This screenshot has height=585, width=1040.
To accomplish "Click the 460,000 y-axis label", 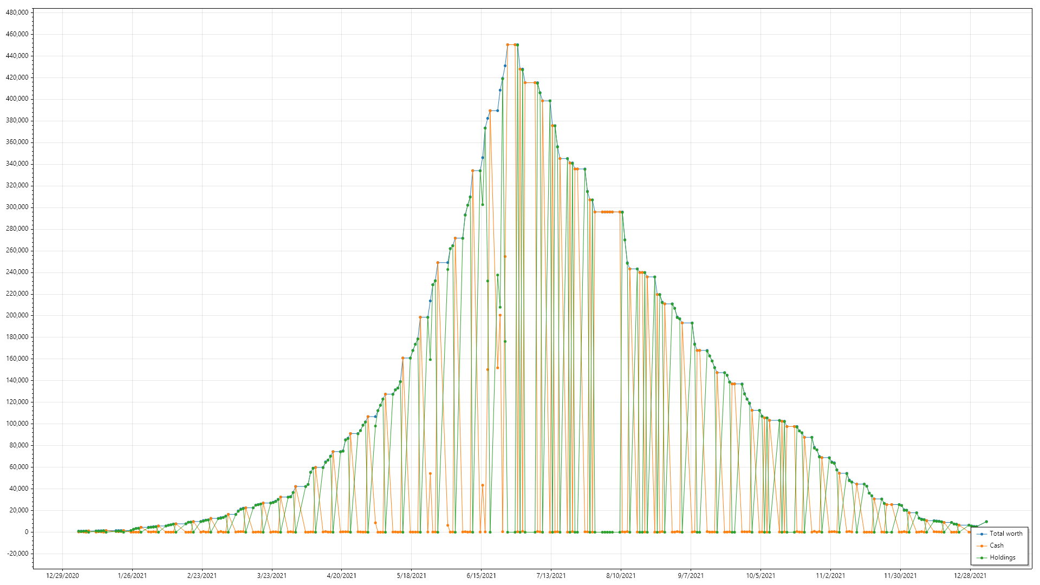I will [17, 34].
